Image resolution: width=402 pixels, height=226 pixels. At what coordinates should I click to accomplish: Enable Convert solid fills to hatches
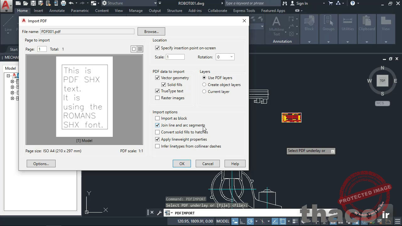pos(157,132)
